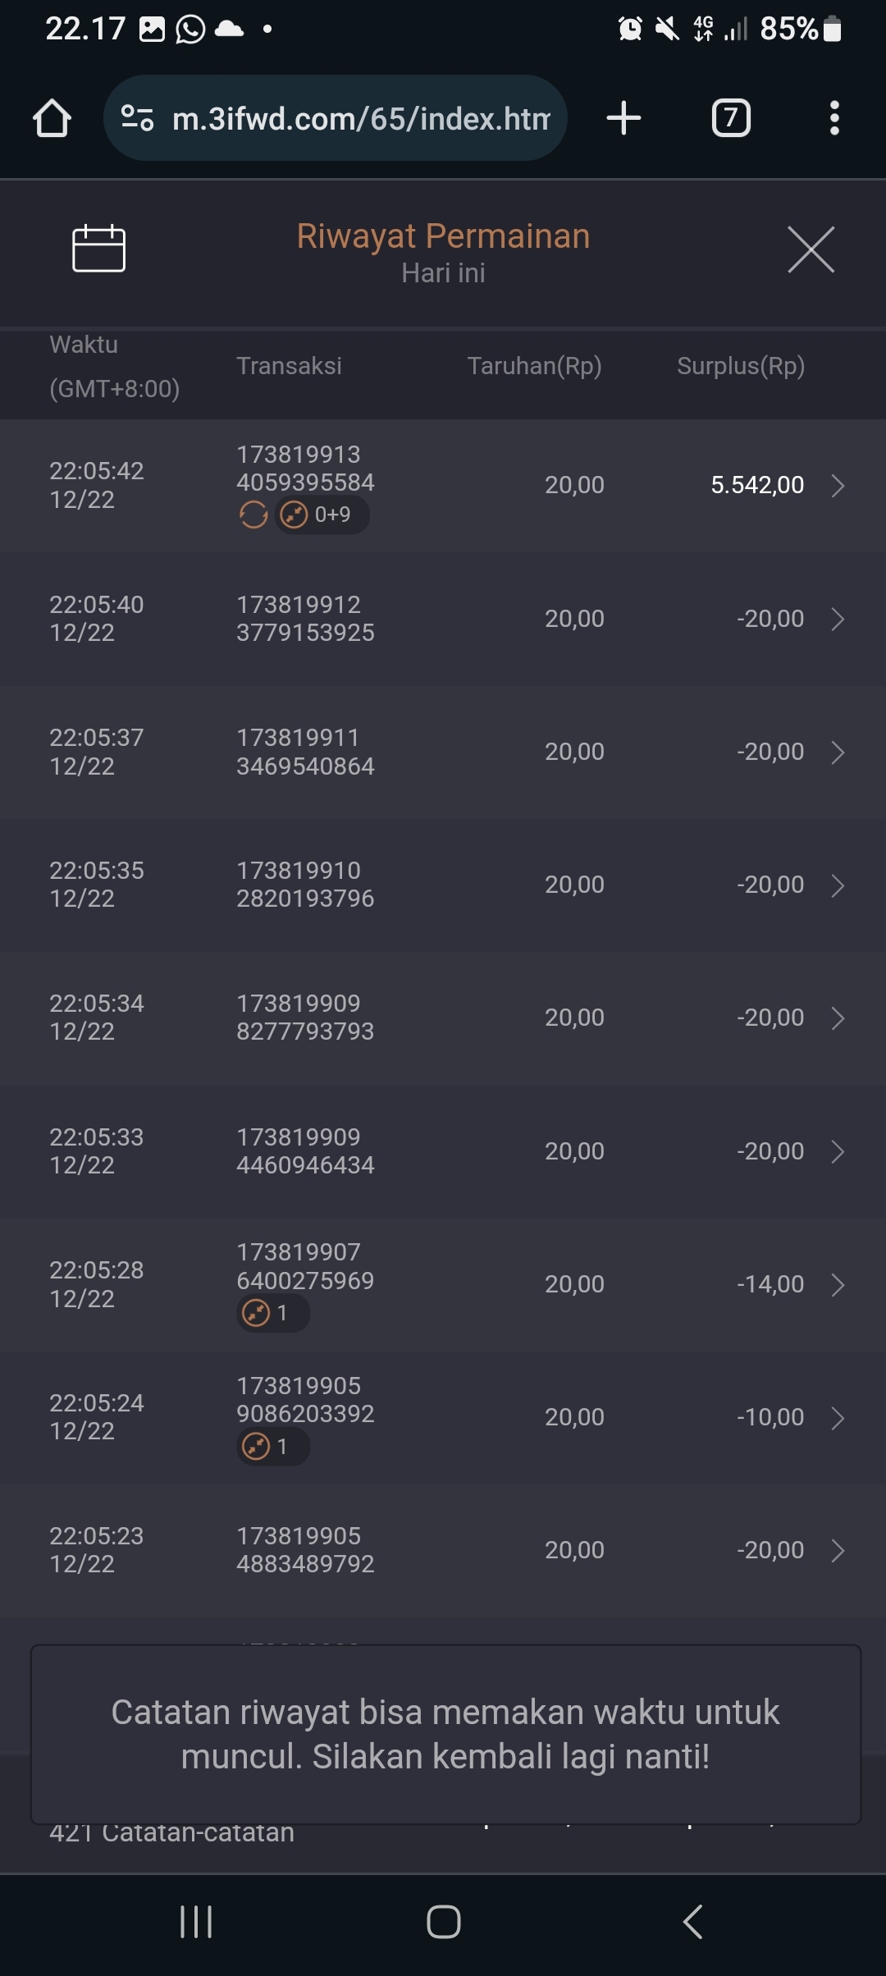This screenshot has height=1976, width=886.
Task: Open the calendar date picker icon
Action: 98,248
